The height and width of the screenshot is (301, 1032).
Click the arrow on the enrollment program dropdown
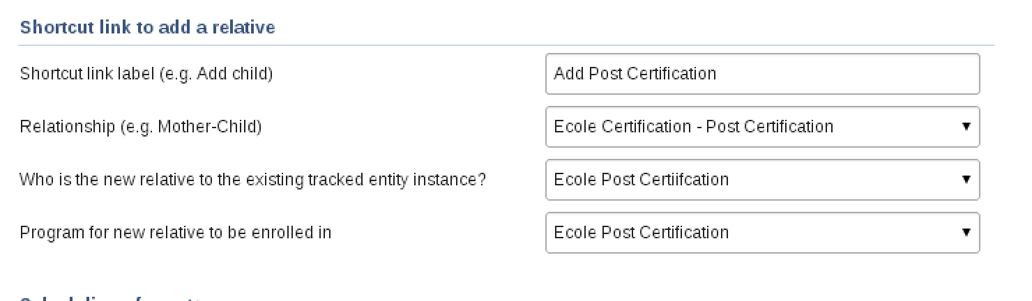click(966, 233)
